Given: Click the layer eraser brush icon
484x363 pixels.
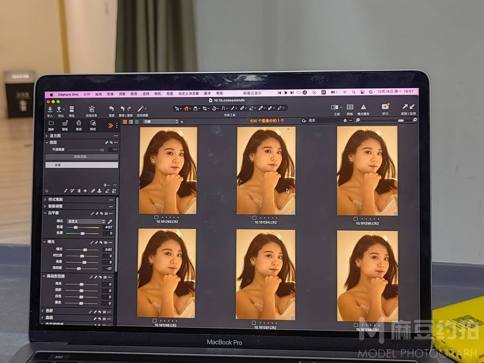Looking at the screenshot, I should pyautogui.click(x=107, y=191).
